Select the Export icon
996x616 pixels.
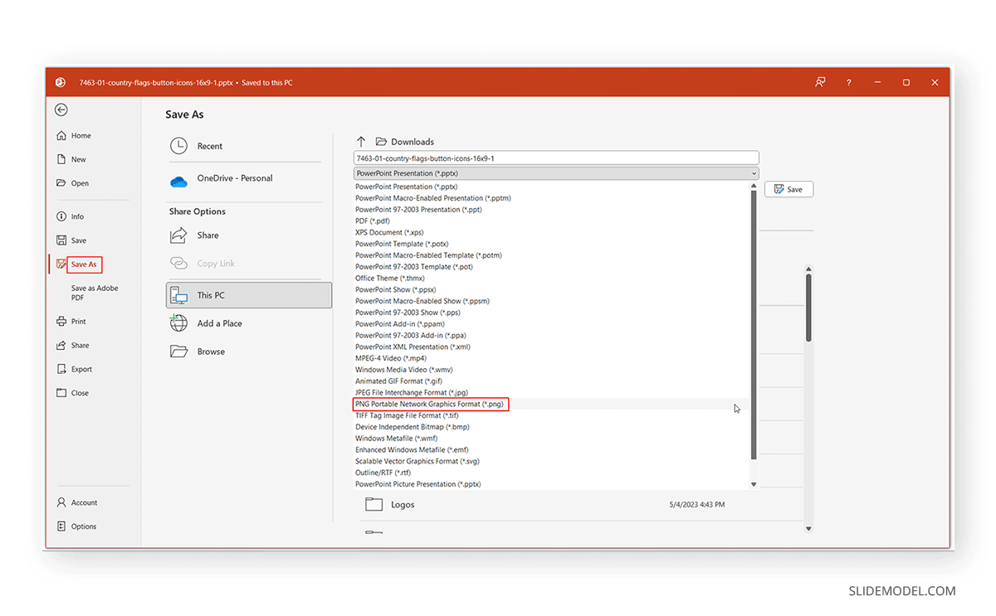pyautogui.click(x=64, y=369)
